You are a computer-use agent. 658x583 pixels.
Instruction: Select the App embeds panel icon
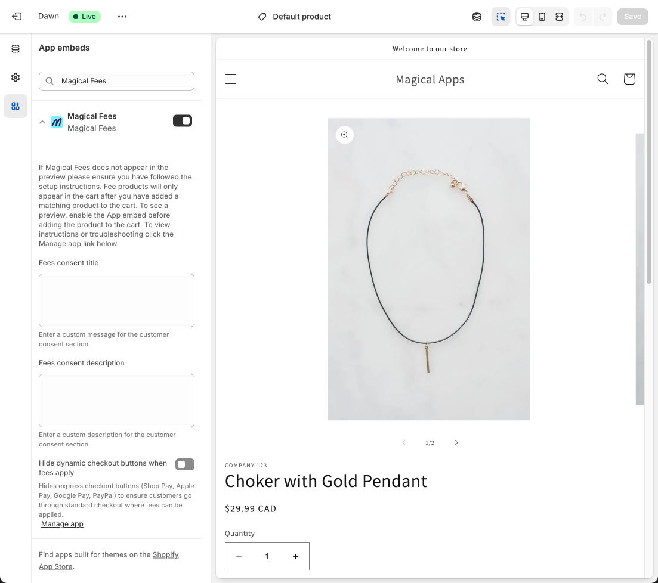coord(16,106)
